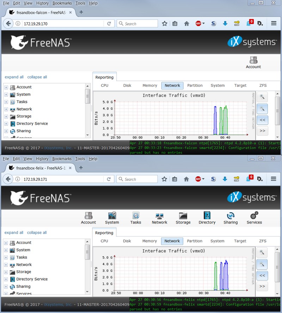
Task: Shift felix graph forward with >> button
Action: (x=262, y=286)
